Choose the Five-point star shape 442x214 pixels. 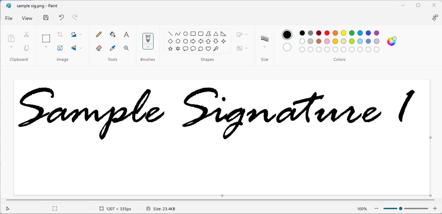[x=170, y=49]
